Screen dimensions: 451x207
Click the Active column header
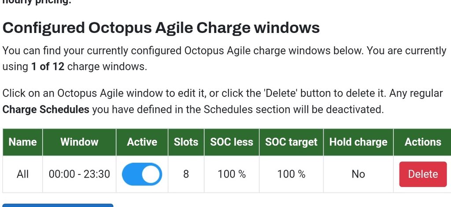(x=142, y=142)
